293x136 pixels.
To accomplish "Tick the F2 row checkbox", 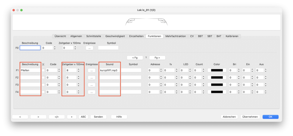I will [x=43, y=77].
